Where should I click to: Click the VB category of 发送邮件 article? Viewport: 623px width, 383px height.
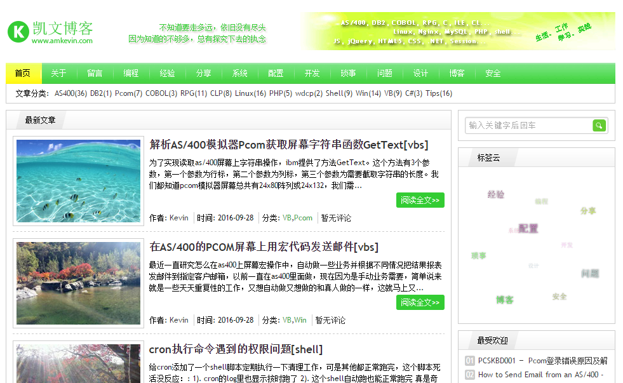coord(287,320)
